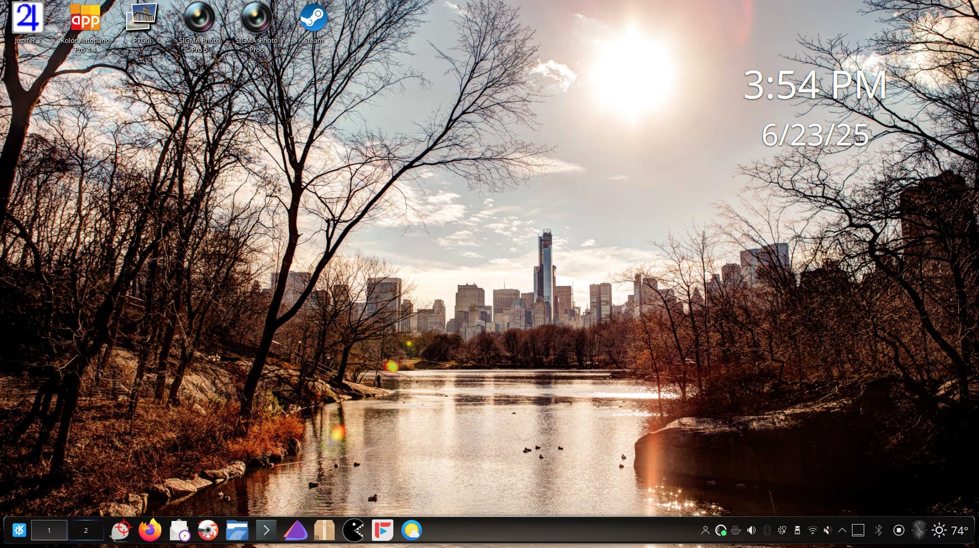Open the mail envelope app in taskbar
The width and height of the screenshot is (979, 548).
tap(180, 530)
